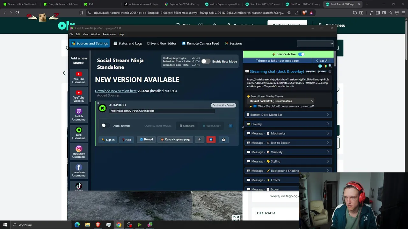Click the Kick logo avatar of AHAPULCO
408x229 pixels.
(103, 108)
